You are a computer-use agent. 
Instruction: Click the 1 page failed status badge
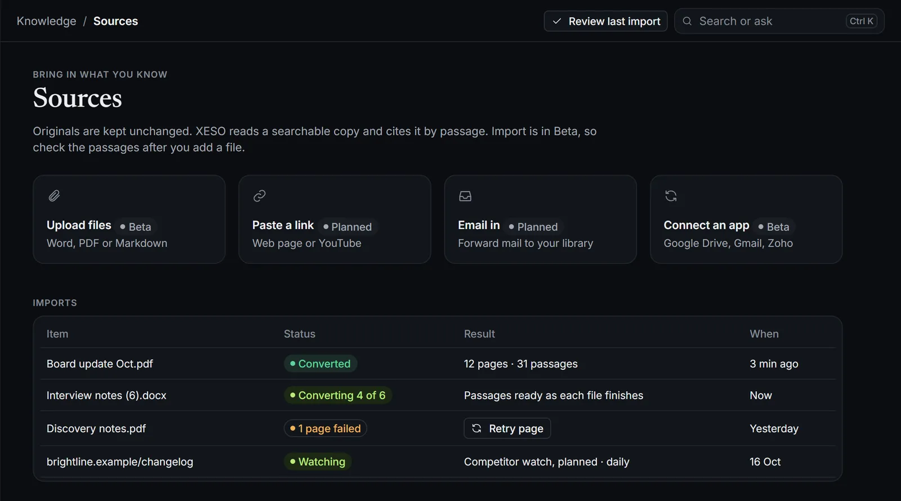click(x=325, y=428)
